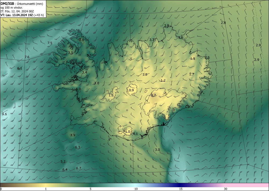Image resolution: width=269 pixels, height=191 pixels.
Task: Click the color scale tick label "1"
Action: coord(46,189)
